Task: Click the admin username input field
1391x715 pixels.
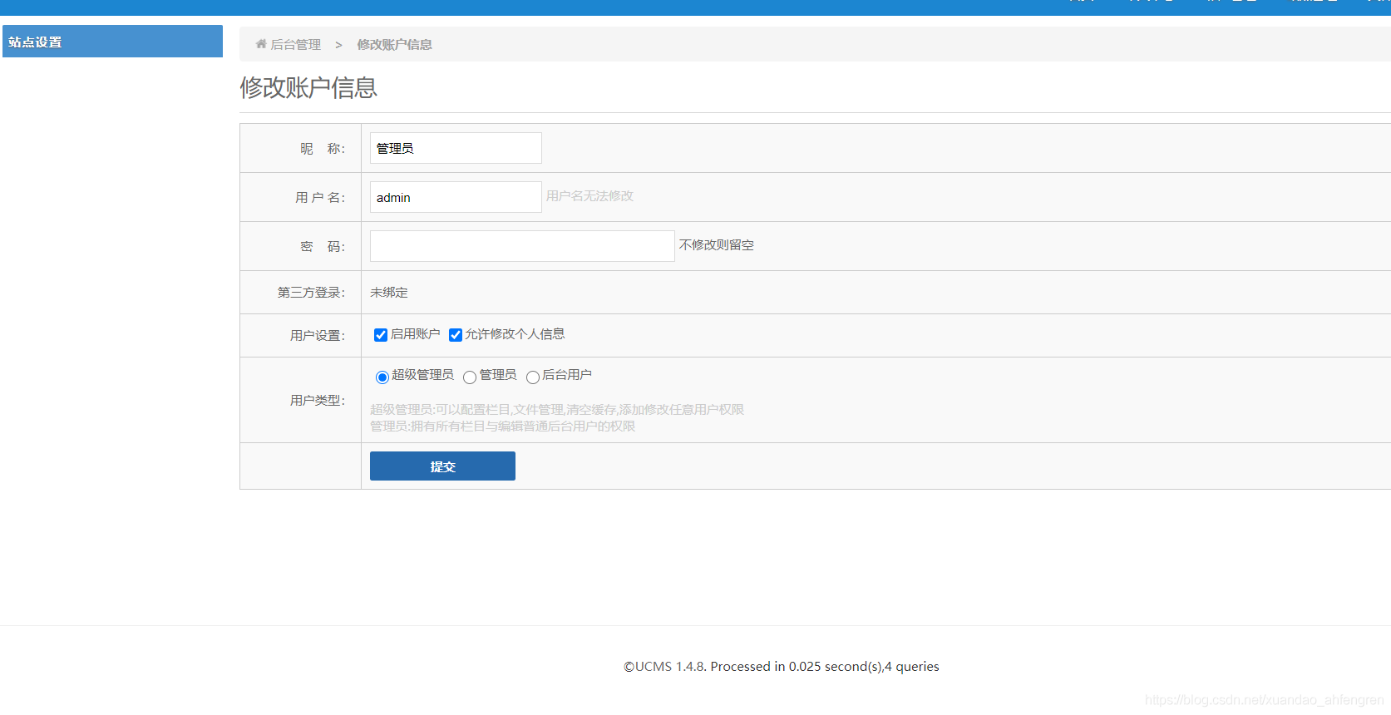Action: (455, 197)
